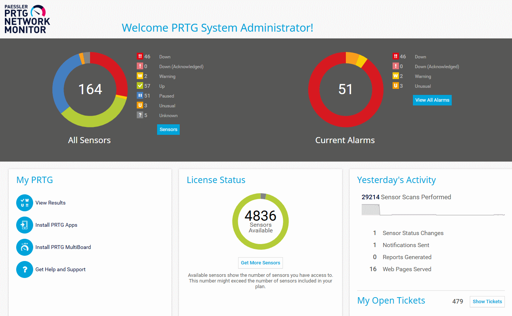Click the Show Tickets button
This screenshot has width=512, height=316.
coord(487,302)
